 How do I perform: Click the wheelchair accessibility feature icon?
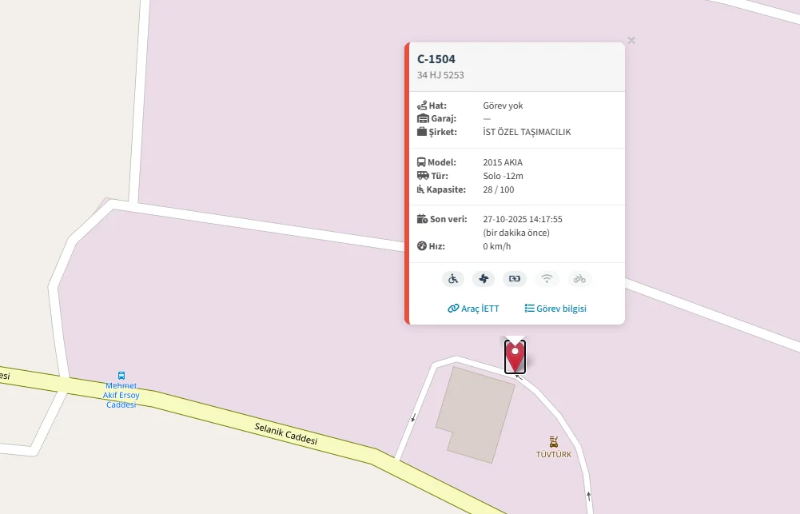453,279
